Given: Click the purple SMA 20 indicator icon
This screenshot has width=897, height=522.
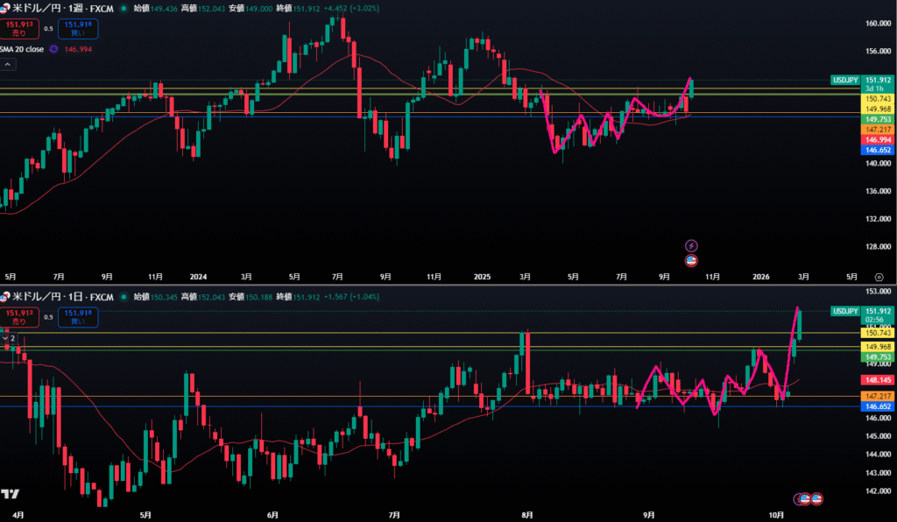Looking at the screenshot, I should (x=53, y=49).
